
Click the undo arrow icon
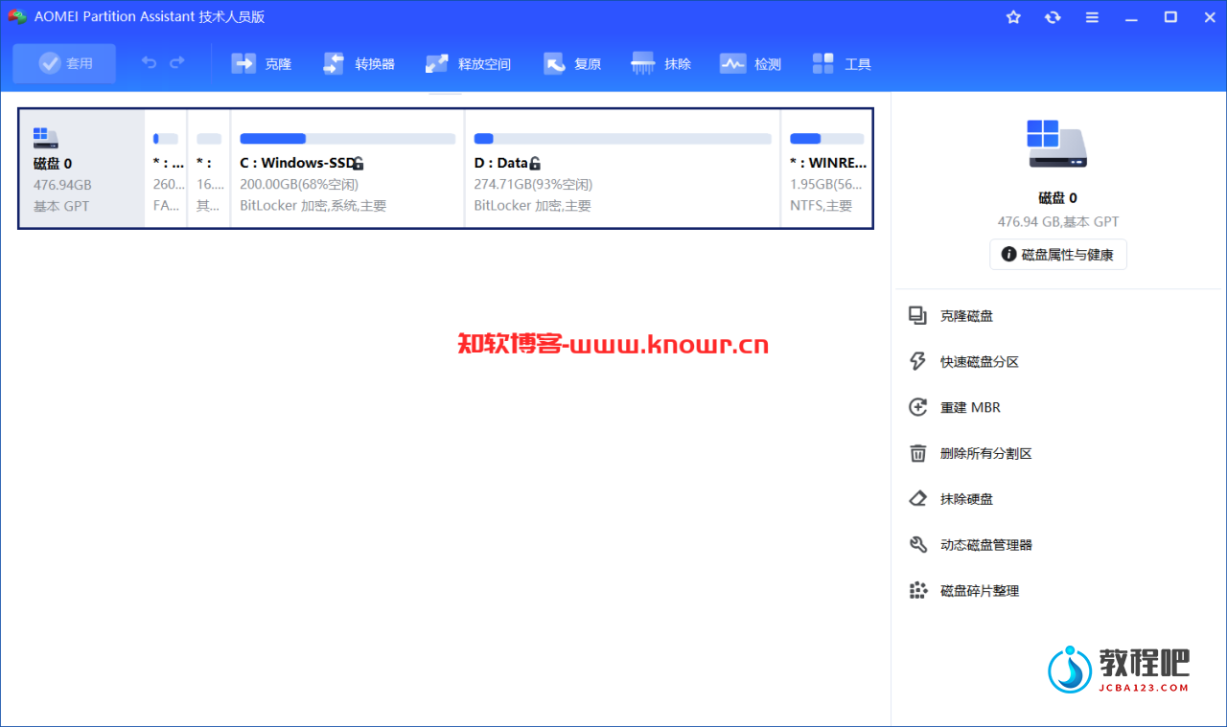click(x=149, y=63)
